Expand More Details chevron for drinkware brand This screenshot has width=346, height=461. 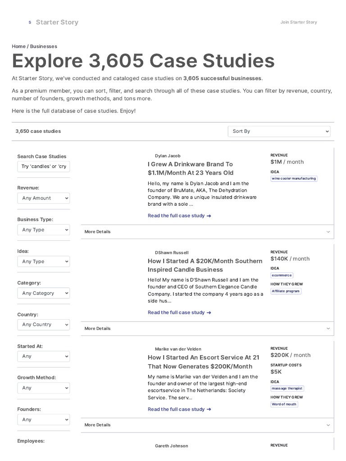[x=328, y=232]
